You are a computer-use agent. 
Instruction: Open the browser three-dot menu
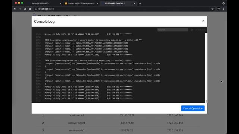223,9
